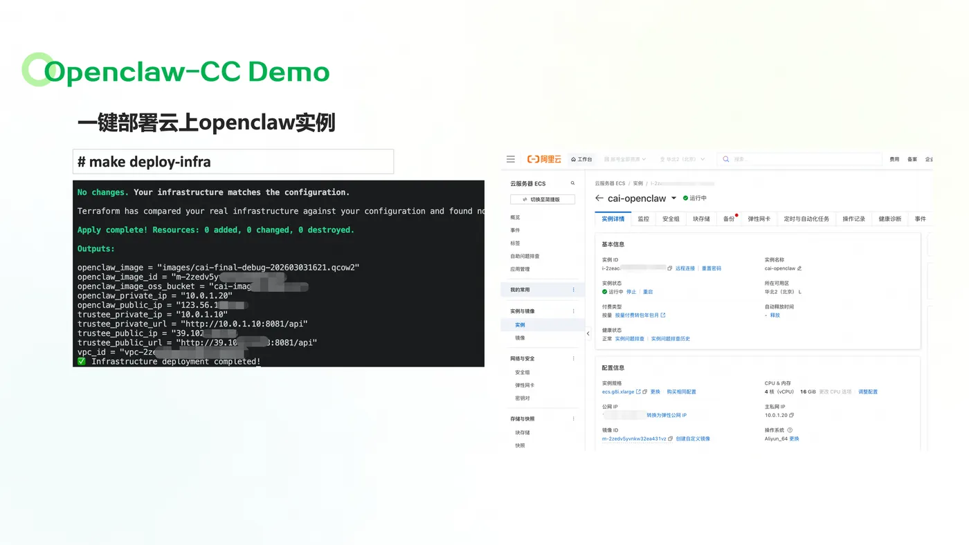The image size is (969, 545).
Task: Click the search icon beside 云服务器 ECS sidebar title
Action: tap(572, 183)
